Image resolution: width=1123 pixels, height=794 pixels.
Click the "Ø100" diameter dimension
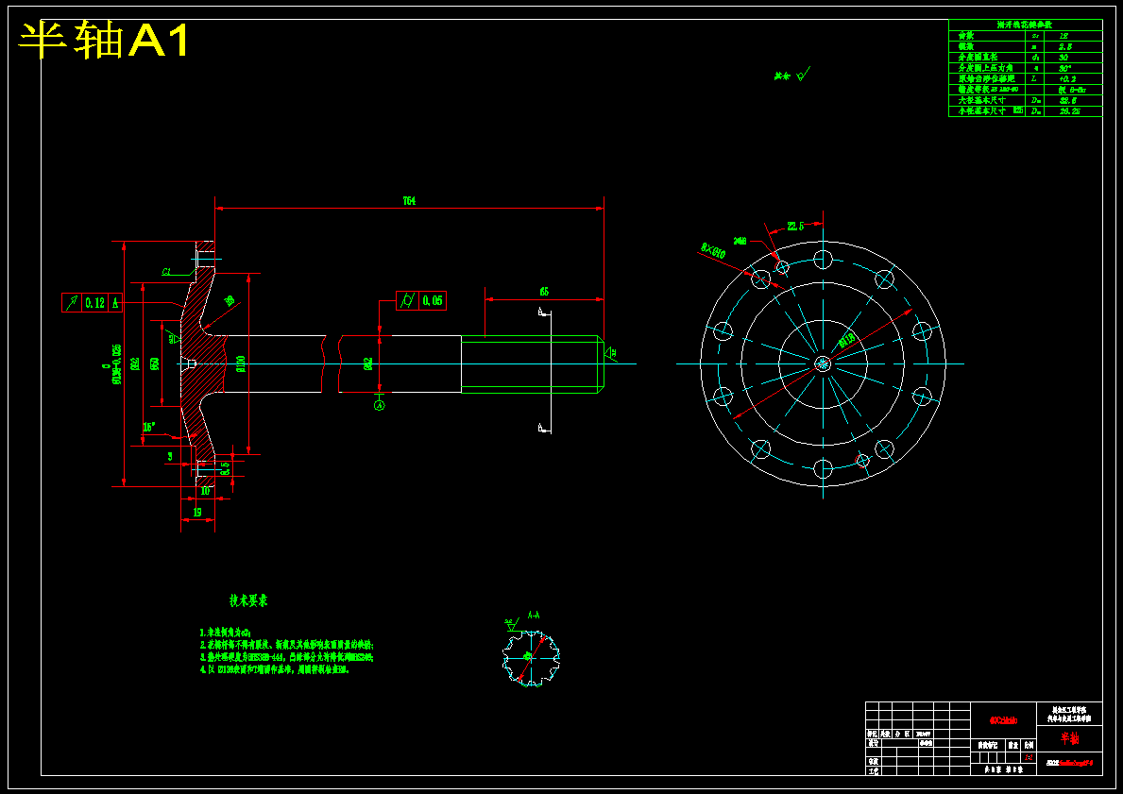pyautogui.click(x=241, y=363)
